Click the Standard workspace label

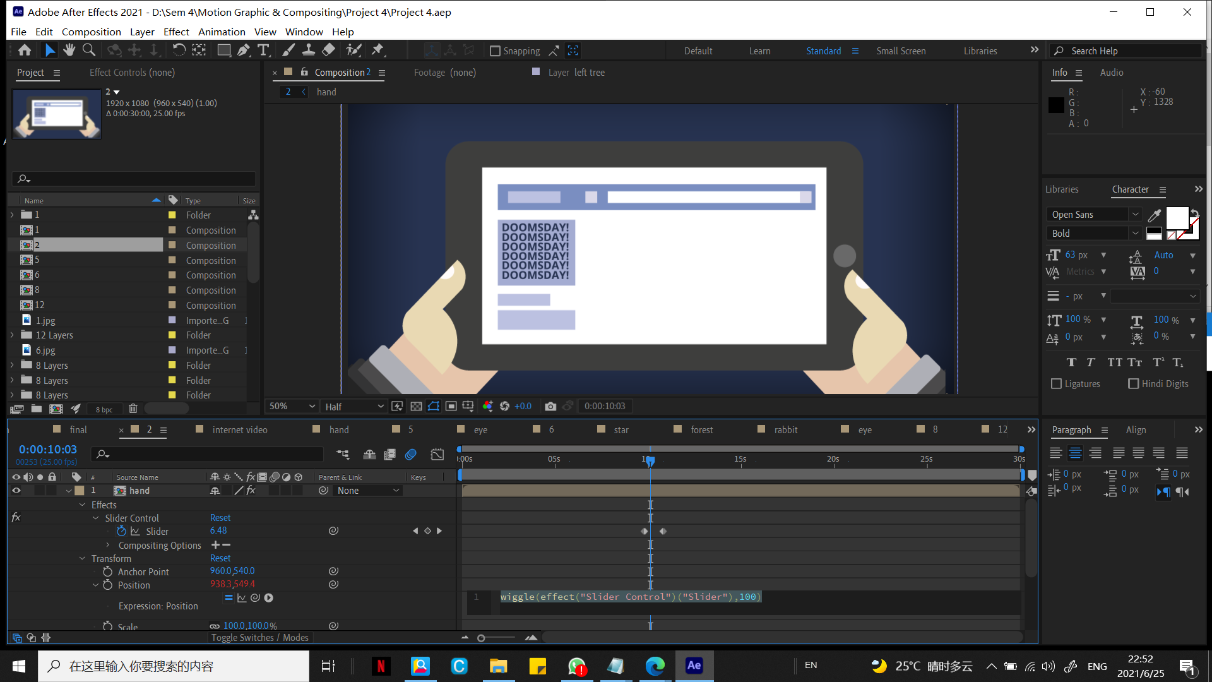pos(823,51)
